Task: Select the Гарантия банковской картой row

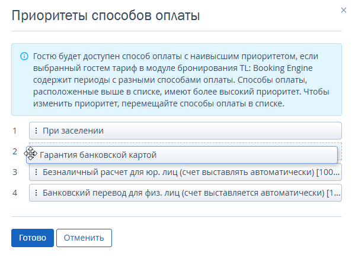Action: point(182,155)
